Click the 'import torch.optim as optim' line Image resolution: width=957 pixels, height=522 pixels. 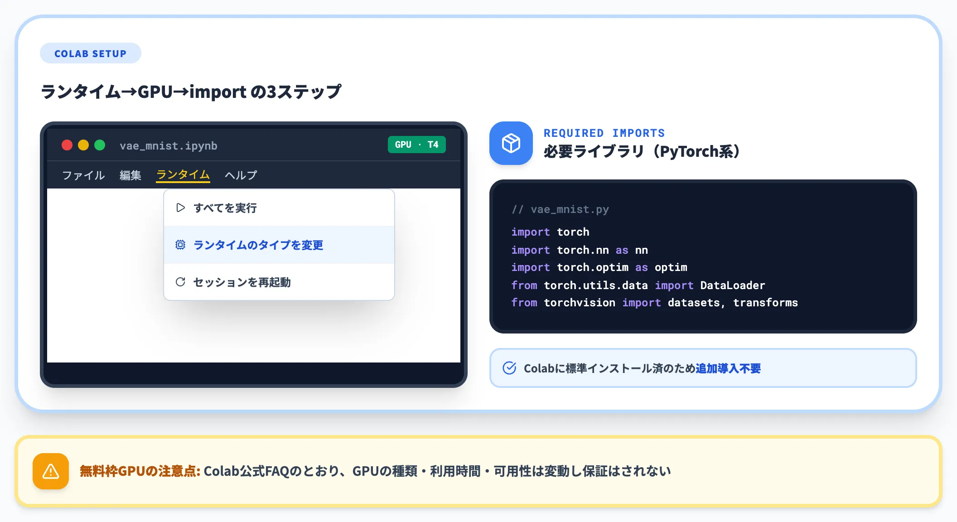pos(599,267)
